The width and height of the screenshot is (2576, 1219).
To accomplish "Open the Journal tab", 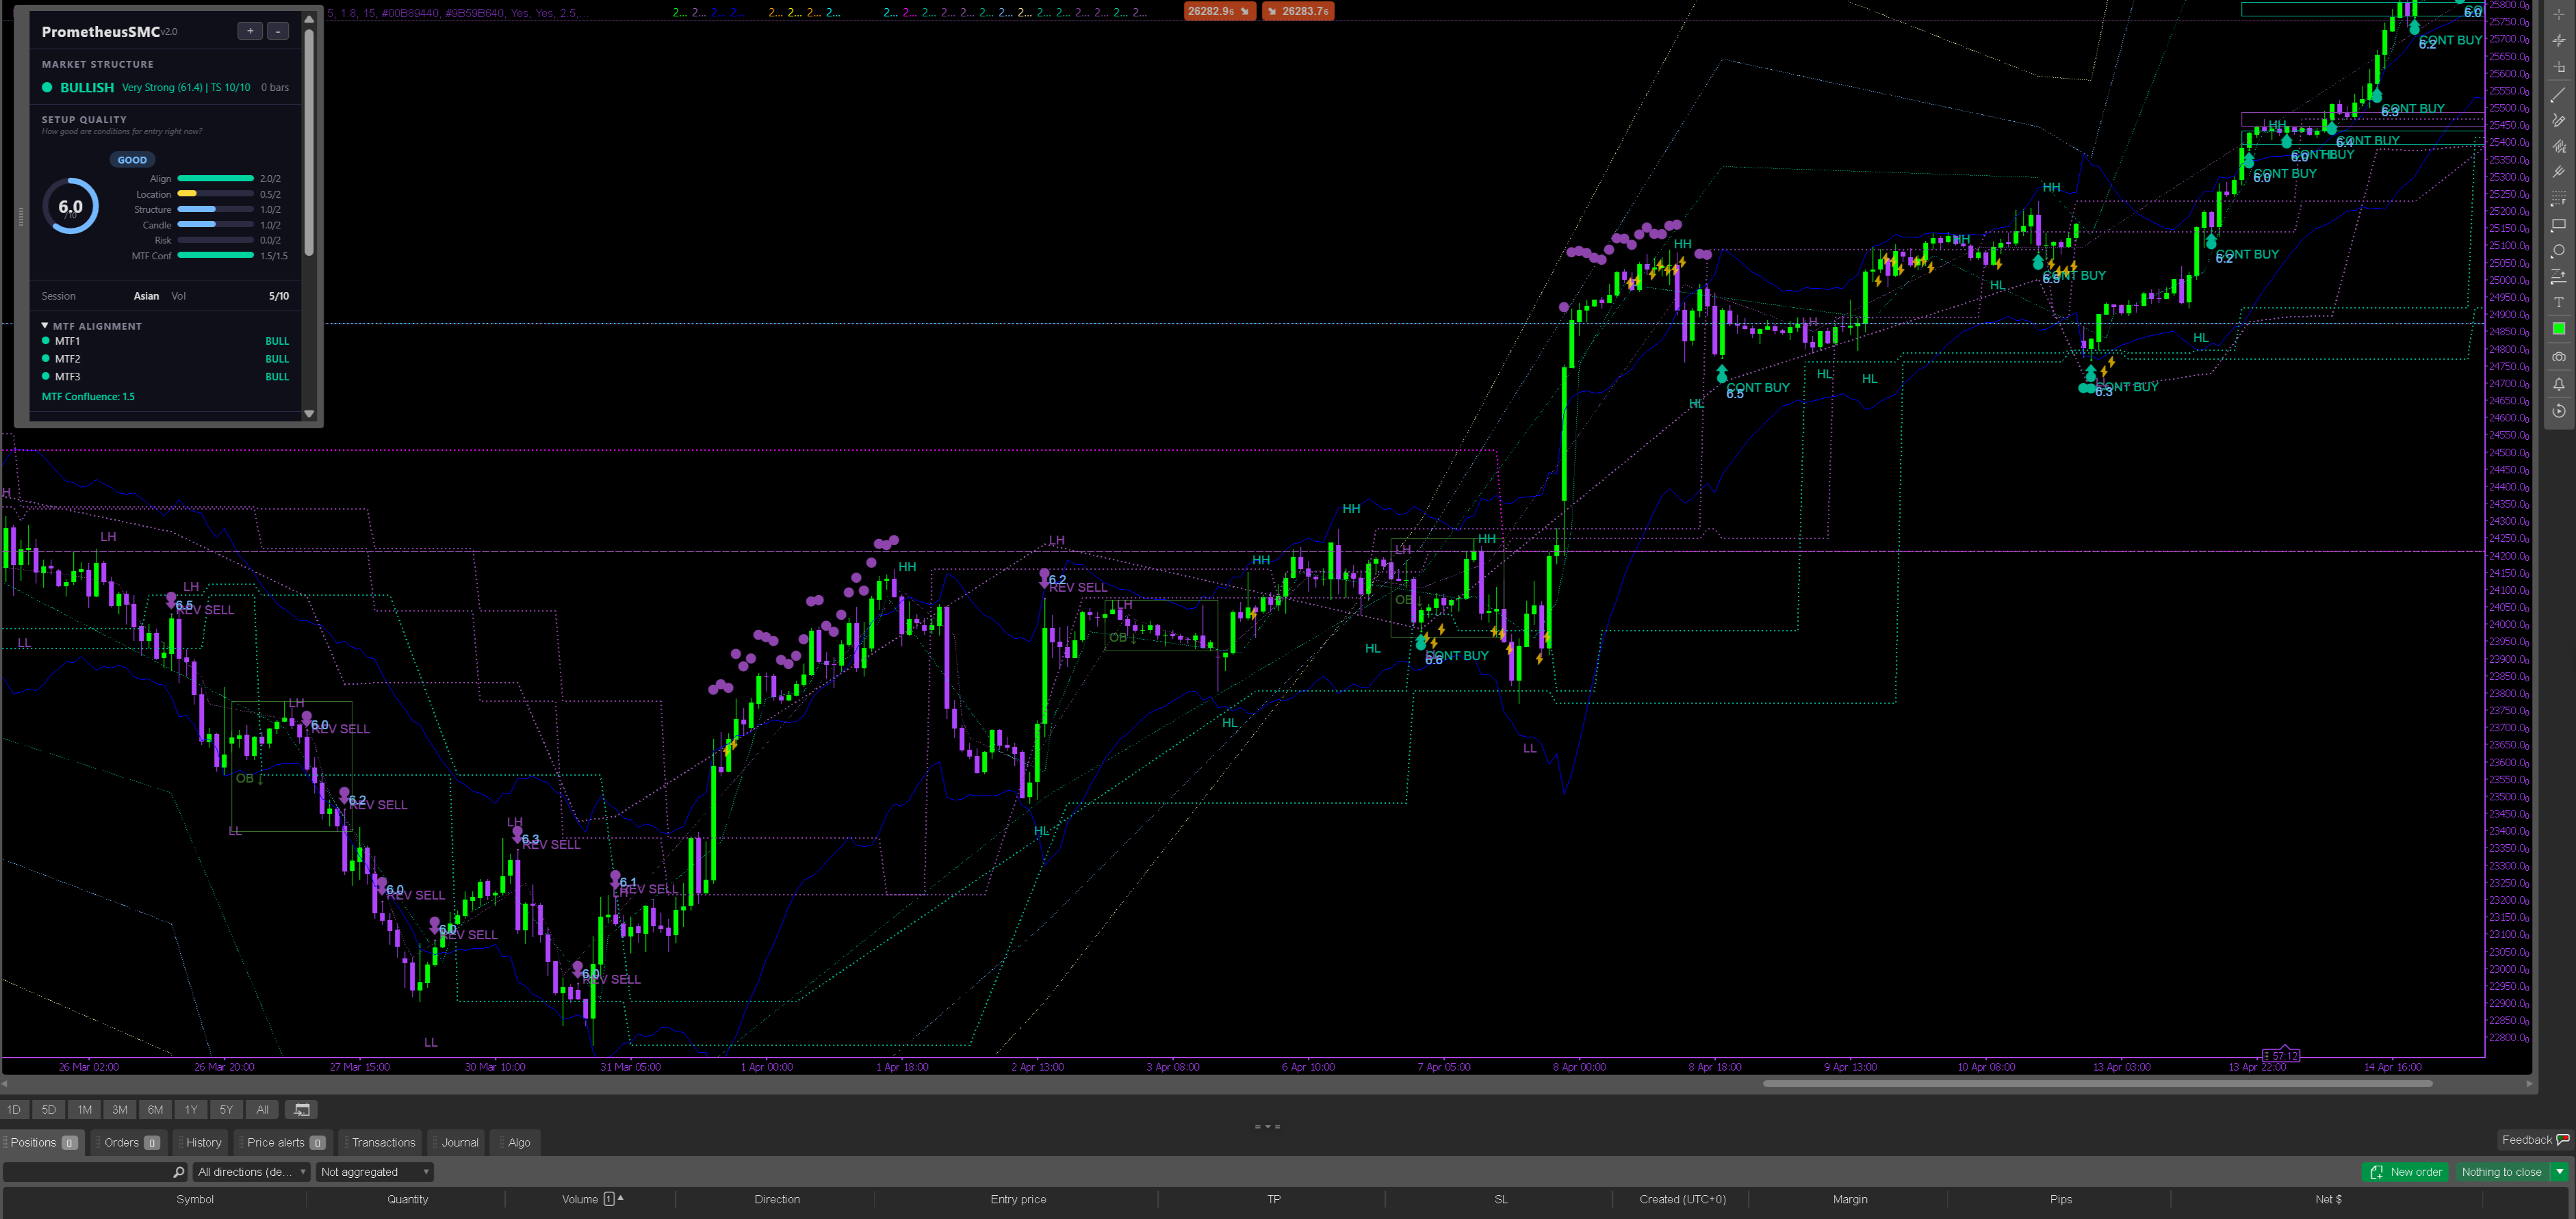I will click(x=459, y=1142).
